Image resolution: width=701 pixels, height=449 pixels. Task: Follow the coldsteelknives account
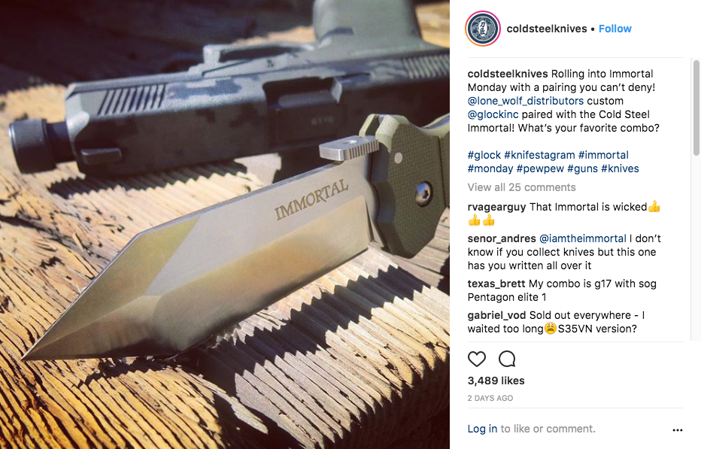615,29
